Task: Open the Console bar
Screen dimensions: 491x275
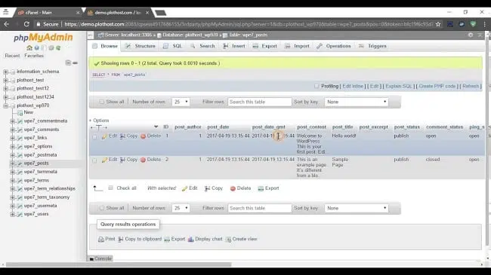Action: click(100, 258)
